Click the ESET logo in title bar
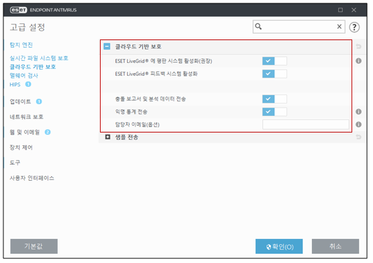 (x=18, y=10)
